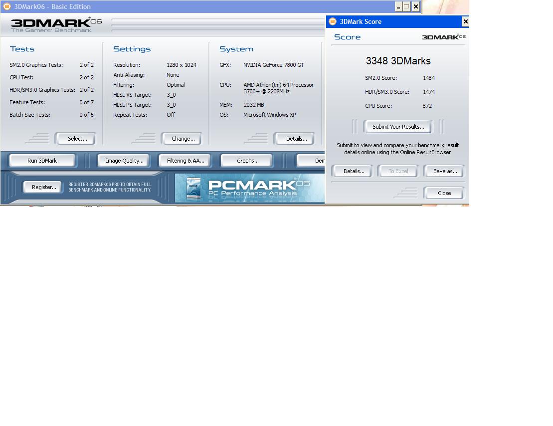Open the Change settings dialog
The image size is (553, 426).
(182, 139)
